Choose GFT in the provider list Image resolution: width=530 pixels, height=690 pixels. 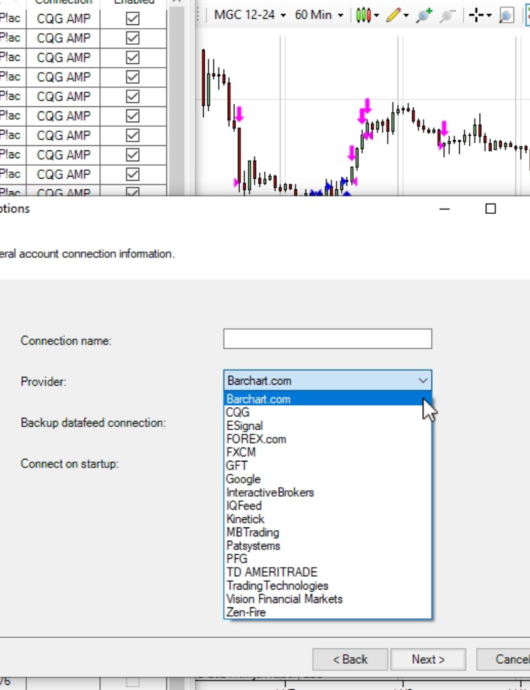point(328,465)
